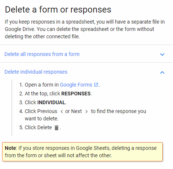
Task: Click the bold INDIVIDUAL word in step 3
Action: pyautogui.click(x=51, y=102)
